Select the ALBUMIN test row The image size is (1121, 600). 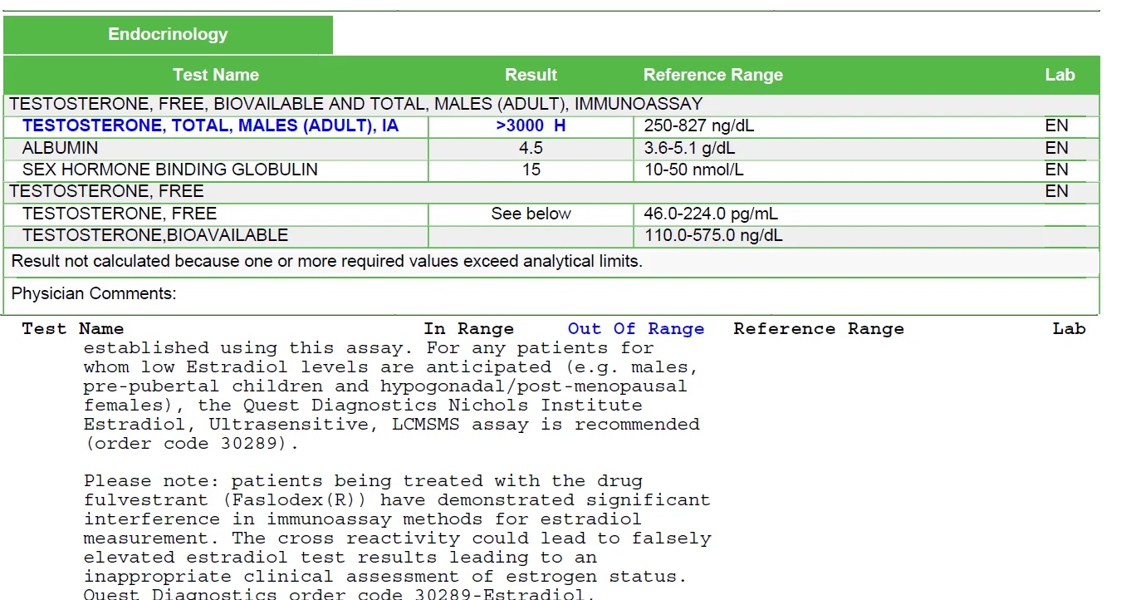[x=551, y=148]
